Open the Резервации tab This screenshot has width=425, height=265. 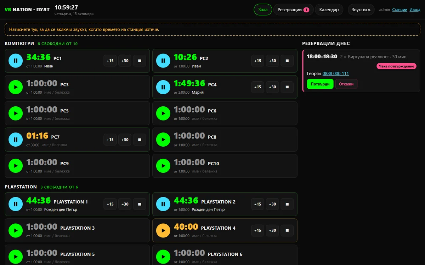point(293,10)
